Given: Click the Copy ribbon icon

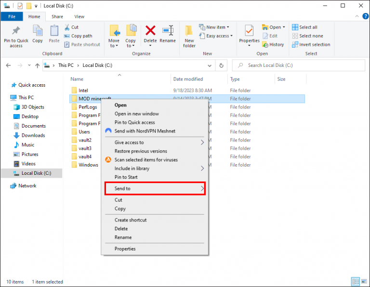Looking at the screenshot, I should 38,34.
